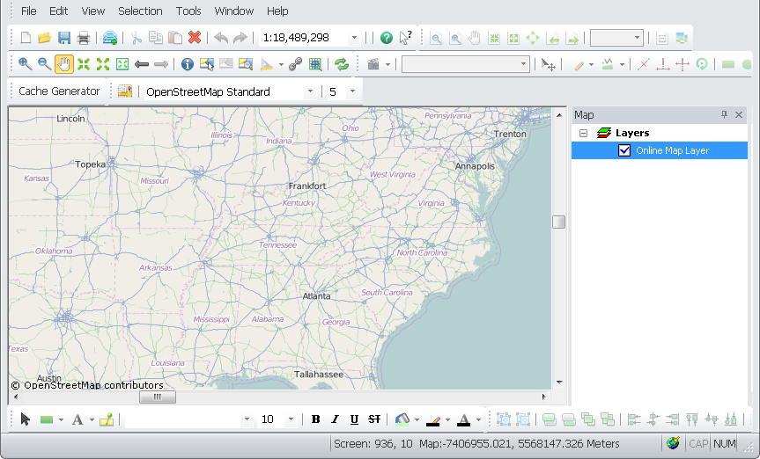760x459 pixels.
Task: Click the line color swatch
Action: pos(432,420)
